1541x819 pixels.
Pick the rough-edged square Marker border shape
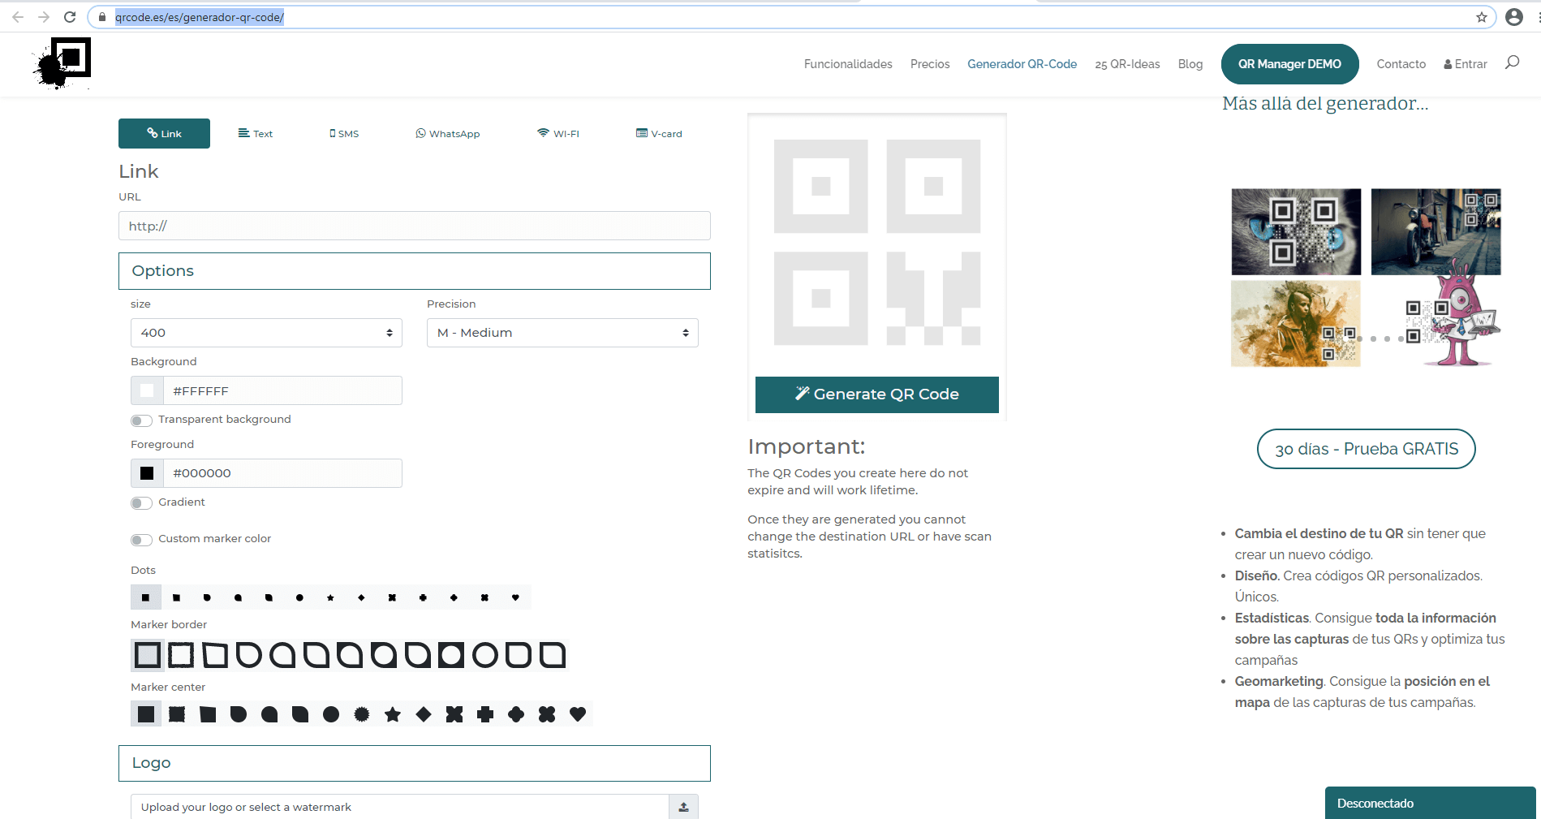coord(181,655)
